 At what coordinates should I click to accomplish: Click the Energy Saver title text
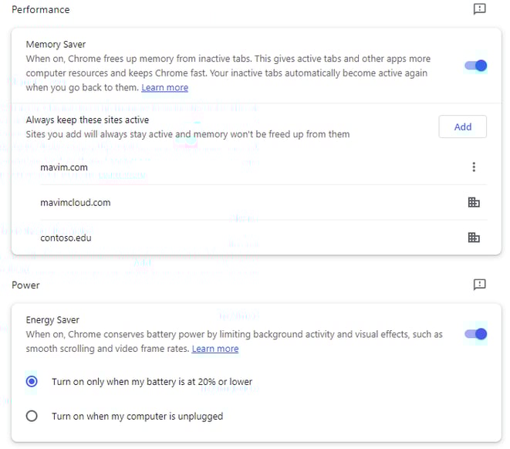52,320
